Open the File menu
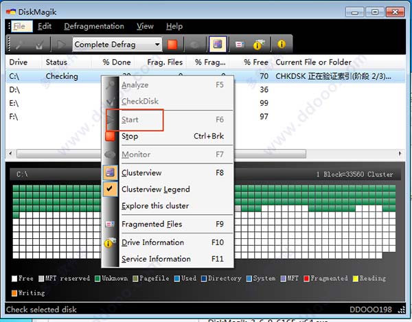Screen dimensions: 412x322 tap(22, 26)
